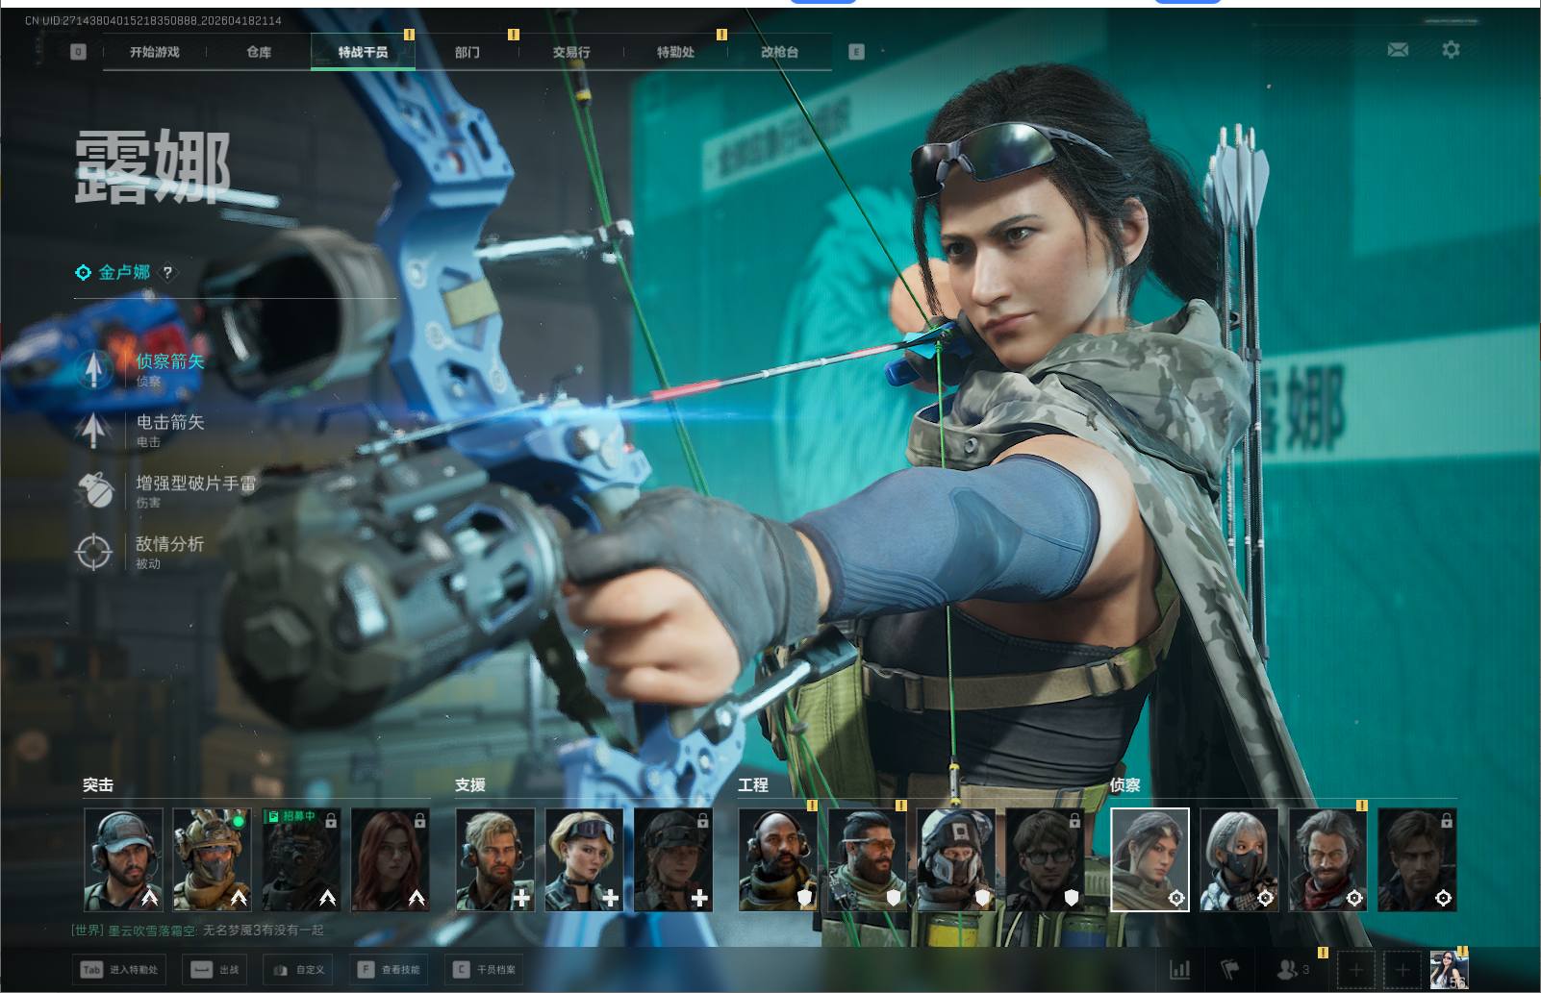
Task: Open the flags icon in bottom bar
Action: click(x=1229, y=970)
